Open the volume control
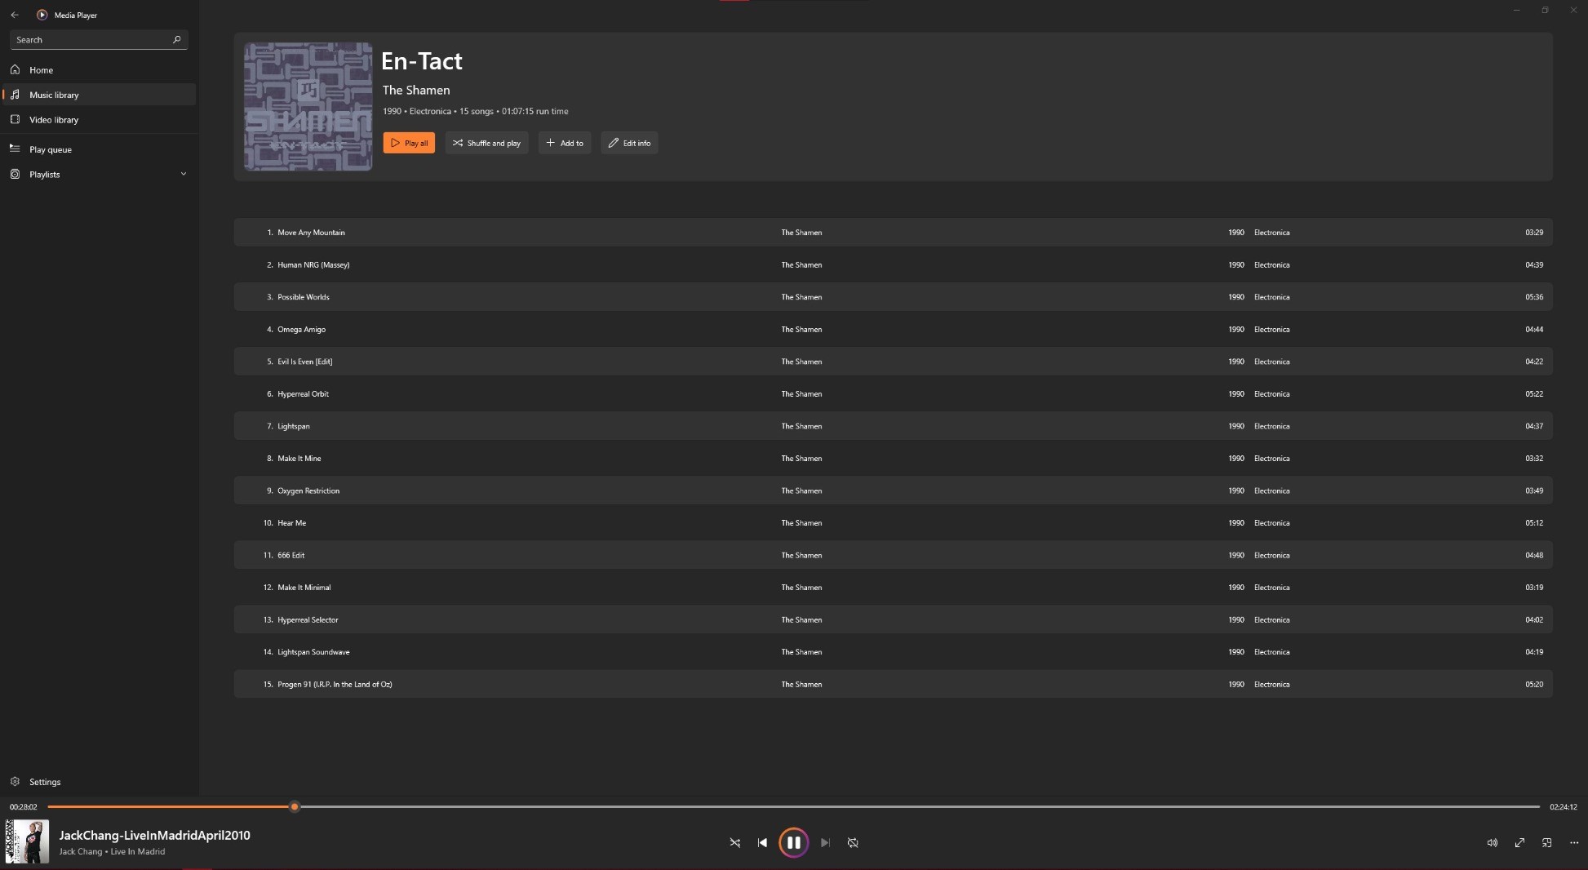The height and width of the screenshot is (870, 1588). point(1492,842)
